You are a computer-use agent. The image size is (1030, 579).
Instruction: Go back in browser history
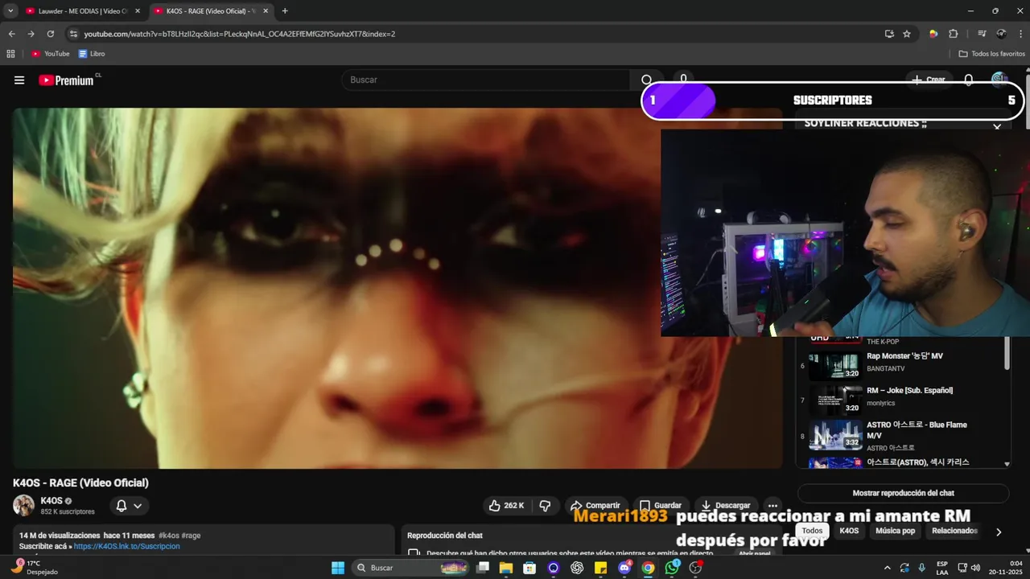click(11, 34)
